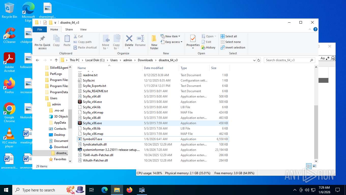The height and width of the screenshot is (195, 346).
Task: Select the Scylla.ini file
Action: [x=153, y=80]
